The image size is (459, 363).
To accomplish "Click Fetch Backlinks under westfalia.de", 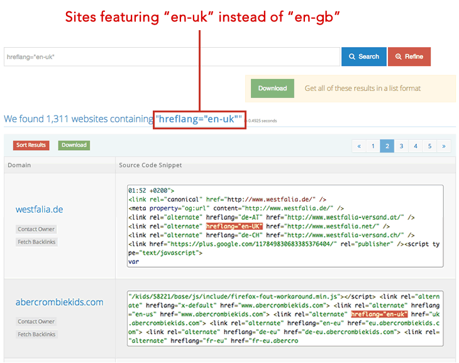I will click(36, 242).
